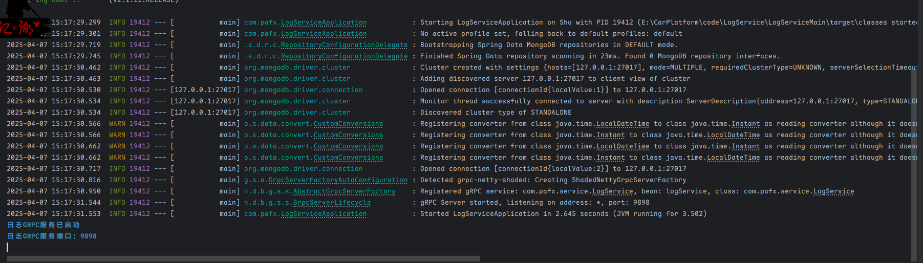Click Instant link in the last WARN message
The image size is (923, 263).
[610, 158]
